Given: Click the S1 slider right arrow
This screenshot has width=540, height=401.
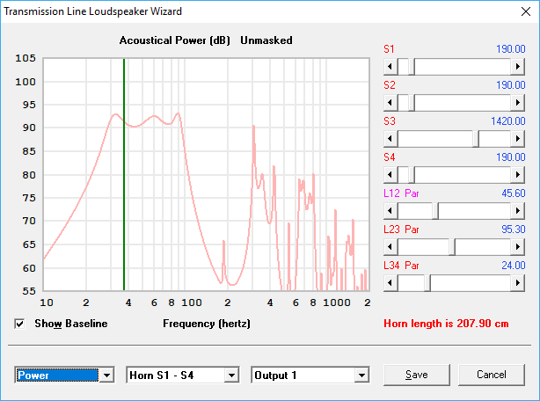Looking at the screenshot, I should pyautogui.click(x=518, y=67).
